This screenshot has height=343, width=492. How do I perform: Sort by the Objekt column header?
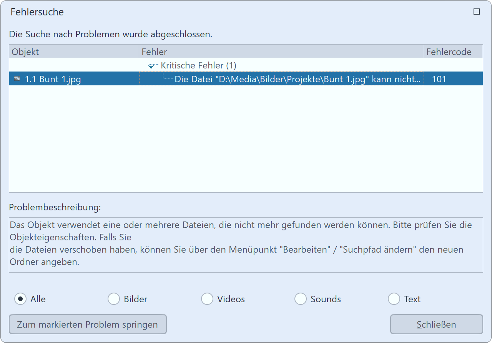pyautogui.click(x=73, y=52)
